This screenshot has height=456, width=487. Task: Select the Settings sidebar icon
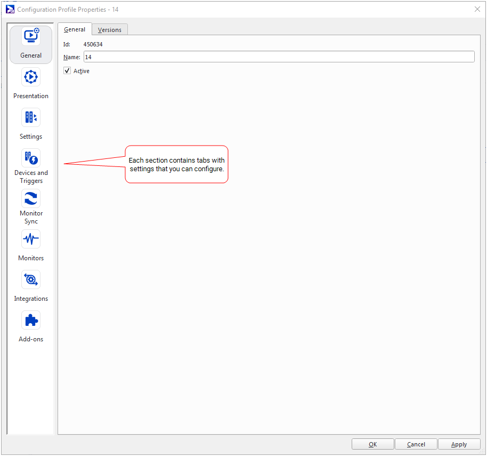click(31, 118)
